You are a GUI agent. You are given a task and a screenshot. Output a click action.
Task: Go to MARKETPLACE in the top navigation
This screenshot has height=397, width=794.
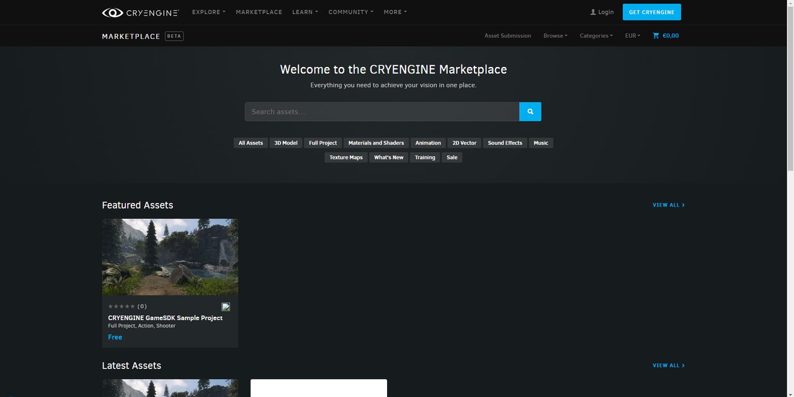259,12
